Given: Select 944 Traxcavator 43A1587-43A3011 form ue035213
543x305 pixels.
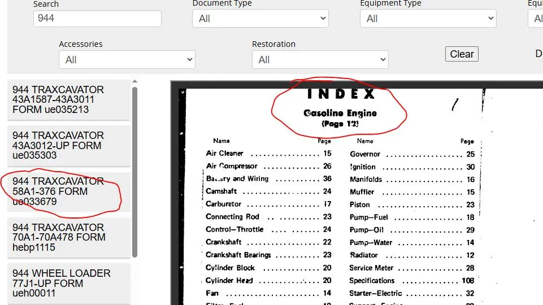Looking at the screenshot, I should click(69, 100).
